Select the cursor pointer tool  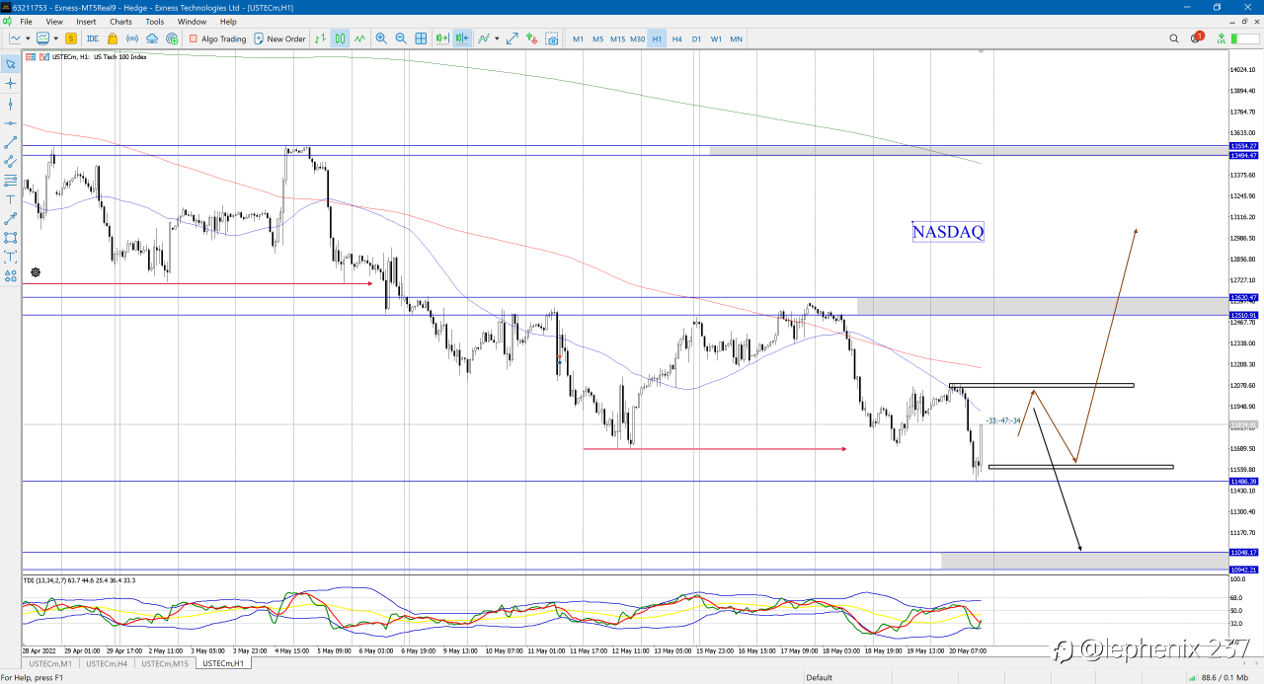click(11, 64)
